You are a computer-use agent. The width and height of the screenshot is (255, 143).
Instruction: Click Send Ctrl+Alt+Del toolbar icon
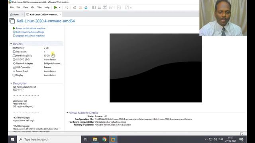click(x=67, y=8)
